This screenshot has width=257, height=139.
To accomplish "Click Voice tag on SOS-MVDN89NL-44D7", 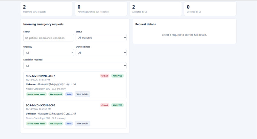I will coord(69,94).
